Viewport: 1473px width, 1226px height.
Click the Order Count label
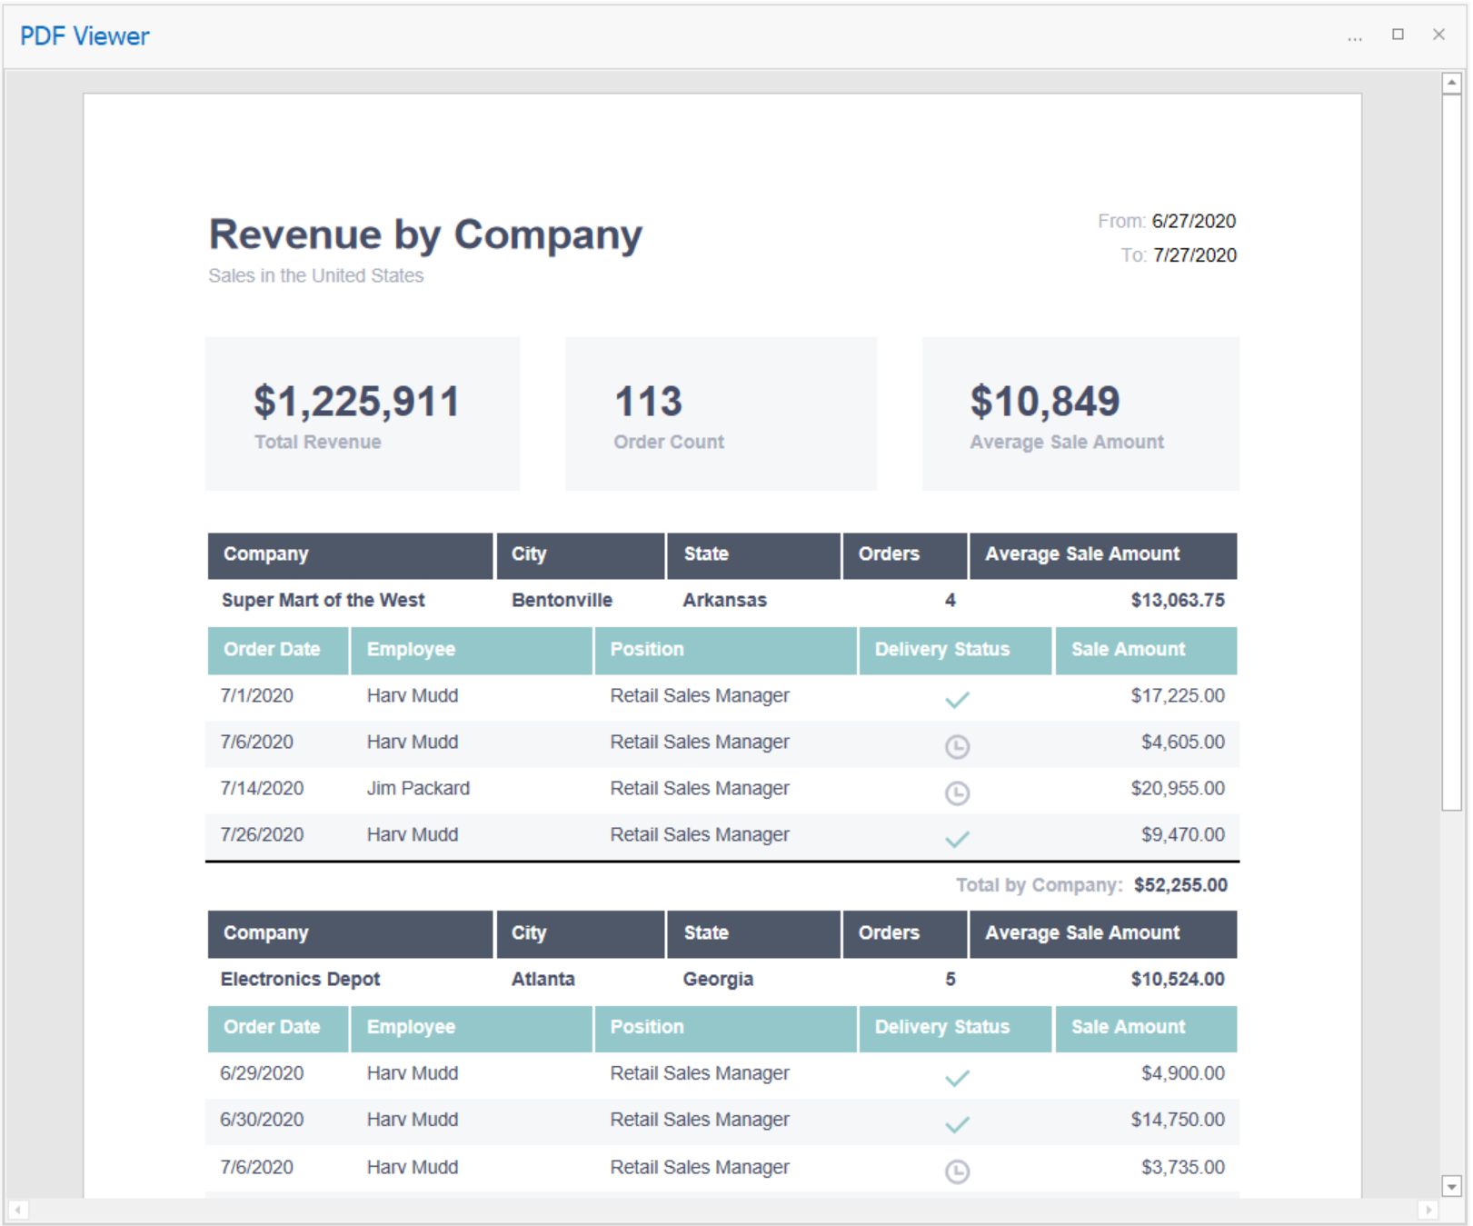(x=669, y=442)
